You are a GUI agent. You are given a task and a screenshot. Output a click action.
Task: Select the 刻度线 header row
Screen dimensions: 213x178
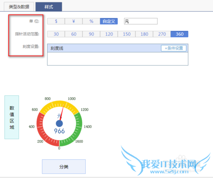pos(118,48)
